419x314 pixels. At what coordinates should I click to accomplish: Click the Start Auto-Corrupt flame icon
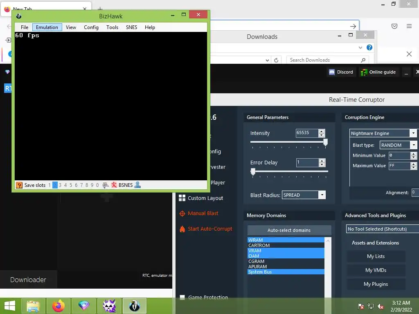pyautogui.click(x=182, y=229)
